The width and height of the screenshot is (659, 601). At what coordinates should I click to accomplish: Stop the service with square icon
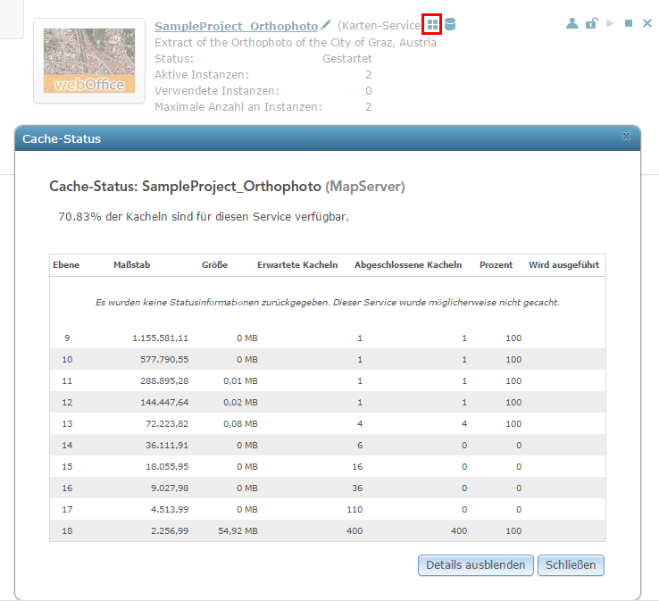point(629,23)
